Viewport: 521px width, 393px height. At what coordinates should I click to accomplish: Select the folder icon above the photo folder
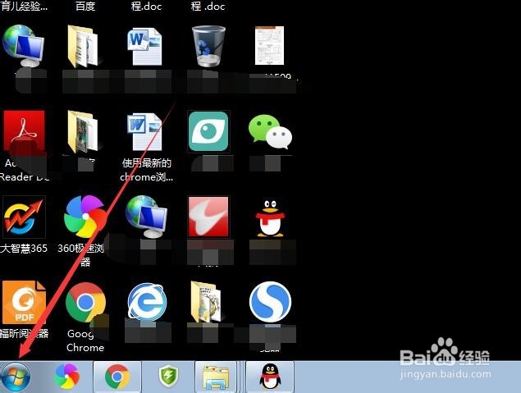click(x=83, y=46)
